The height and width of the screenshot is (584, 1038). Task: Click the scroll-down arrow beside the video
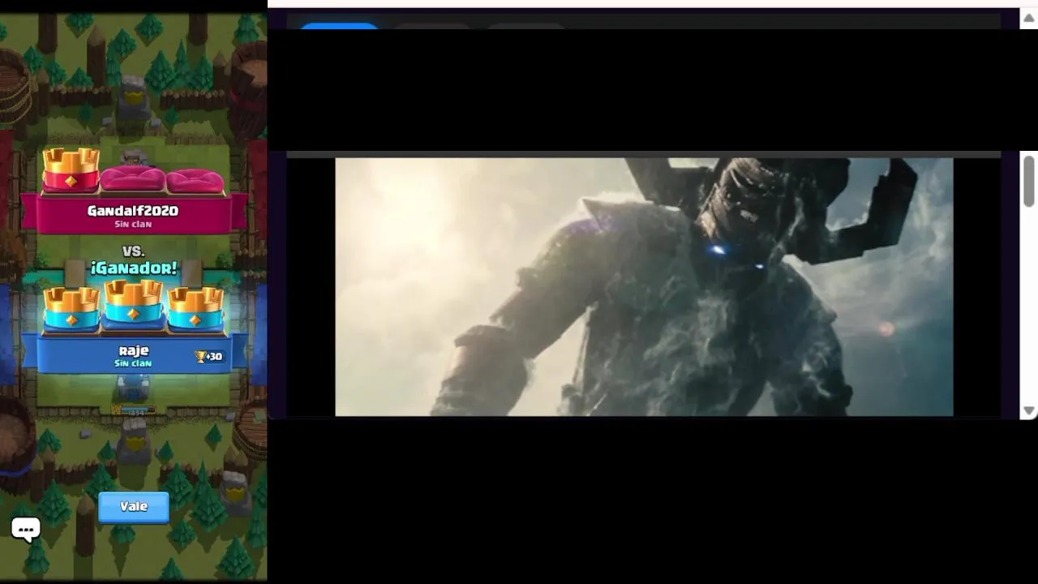1028,411
